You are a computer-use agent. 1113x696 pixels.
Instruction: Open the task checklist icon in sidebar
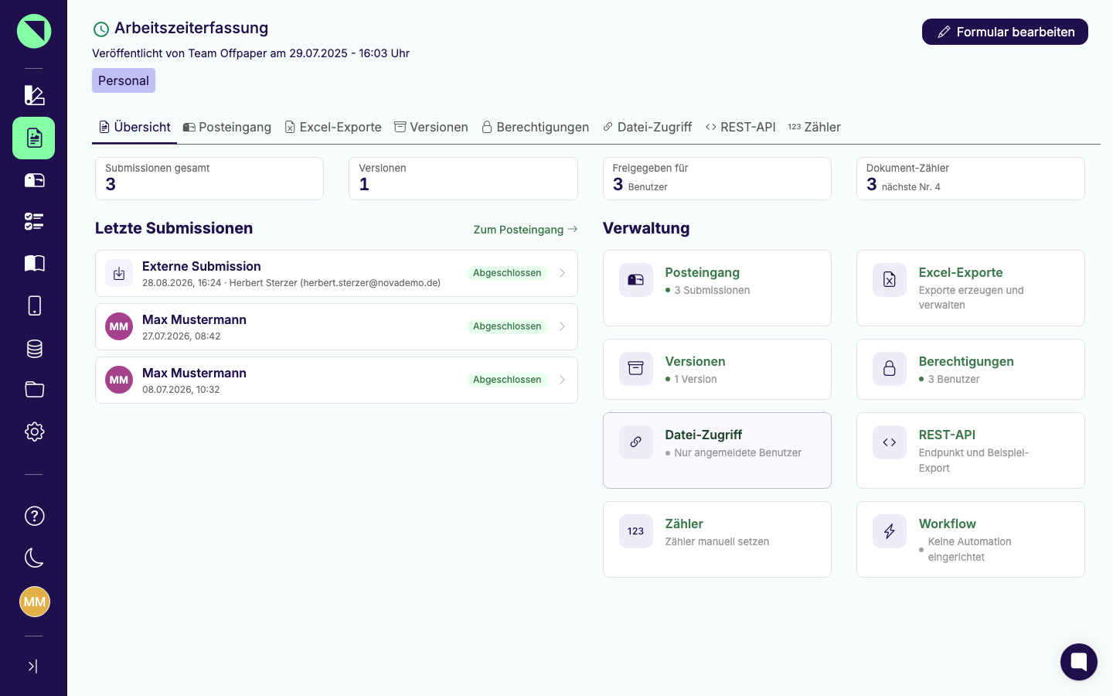34,222
